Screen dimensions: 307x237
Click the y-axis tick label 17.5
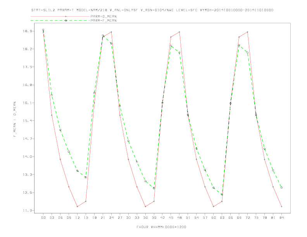point(27,67)
